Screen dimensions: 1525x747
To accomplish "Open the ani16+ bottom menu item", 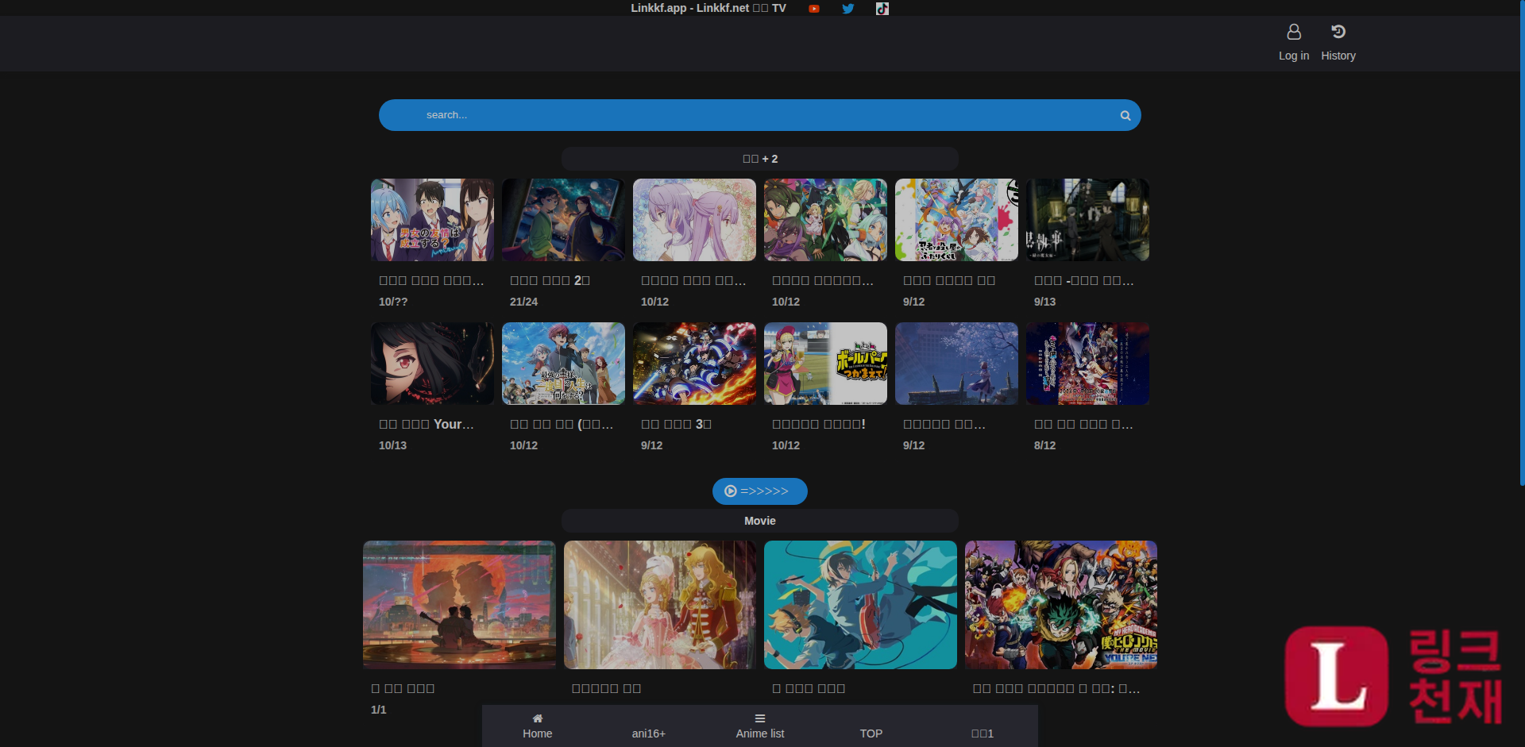I will point(649,734).
